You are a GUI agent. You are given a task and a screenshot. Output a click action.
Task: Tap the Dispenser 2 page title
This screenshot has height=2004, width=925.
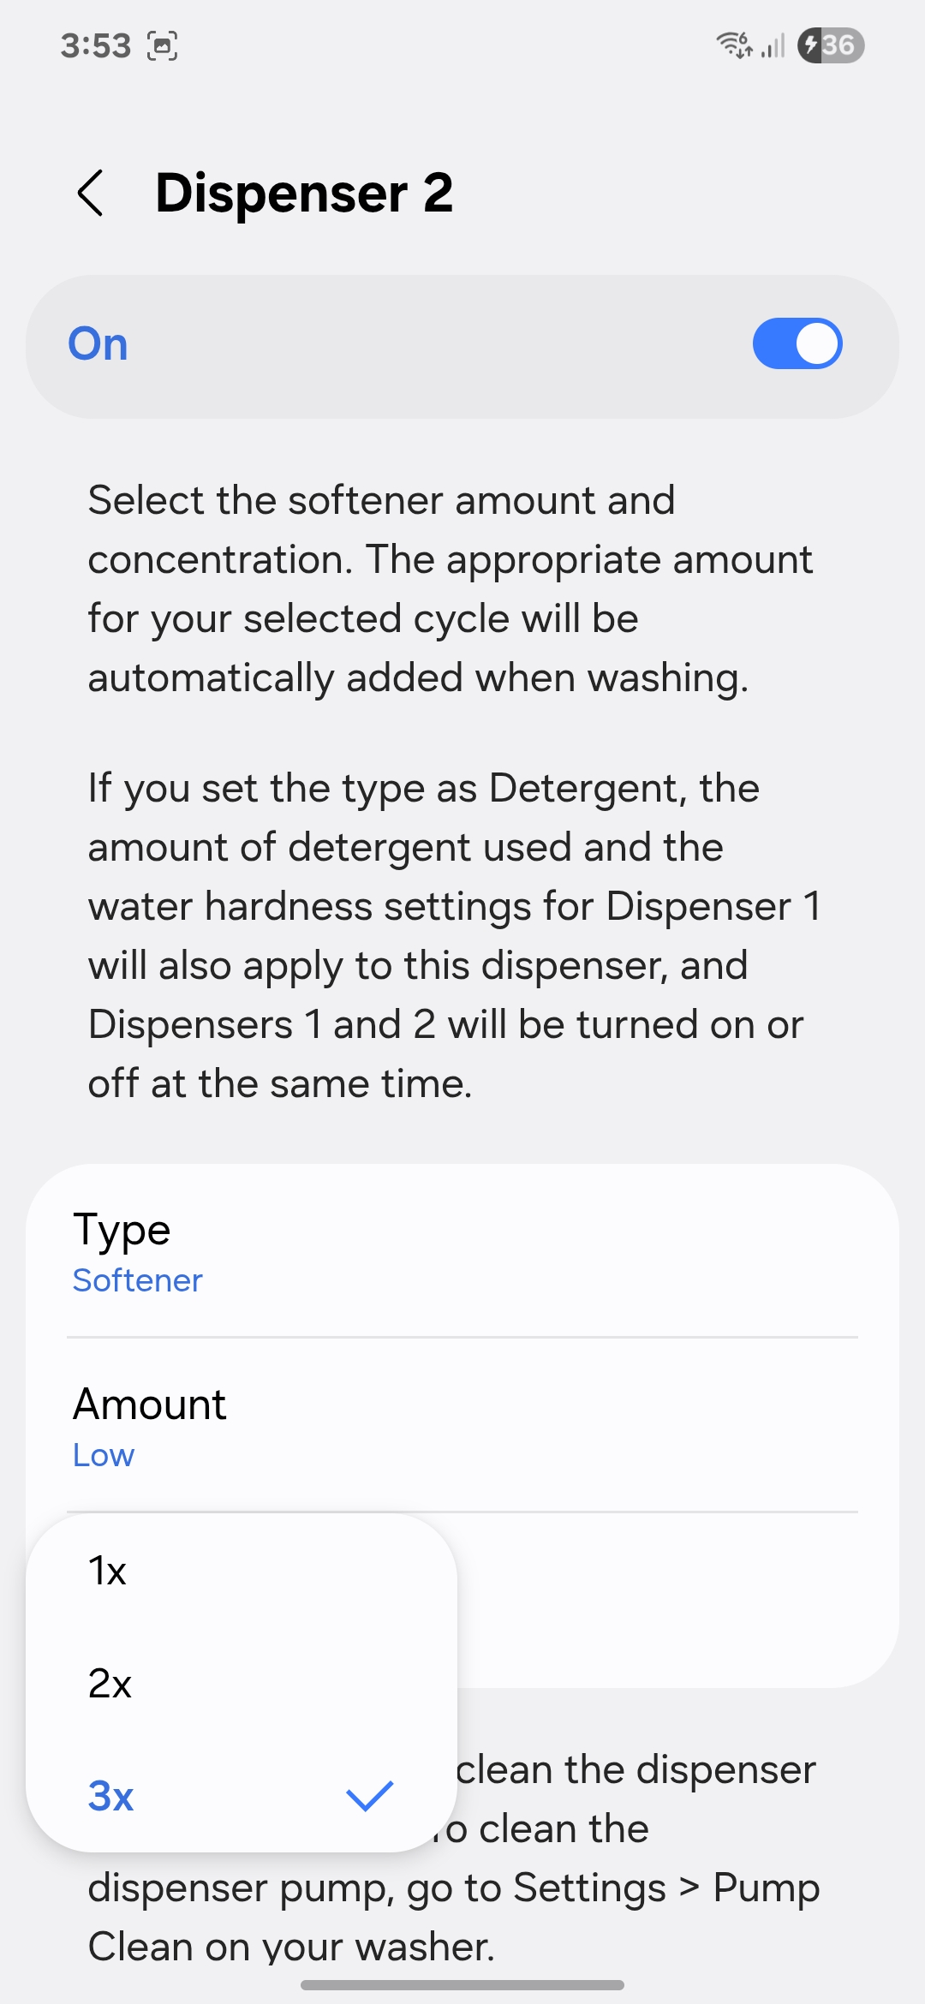(x=304, y=193)
